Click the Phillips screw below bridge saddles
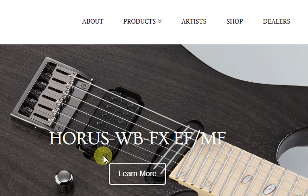The width and height of the screenshot is (308, 196). point(59,129)
